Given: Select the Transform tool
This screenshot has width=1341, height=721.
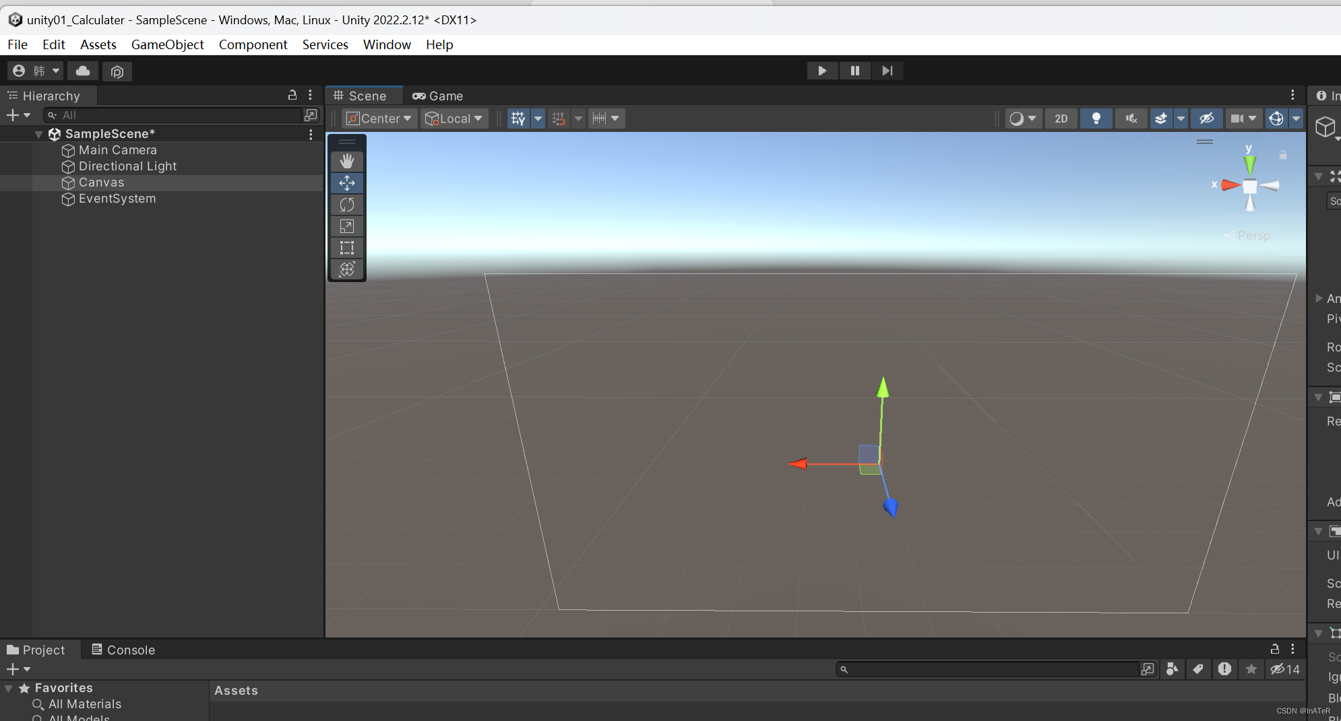Looking at the screenshot, I should click(x=347, y=269).
